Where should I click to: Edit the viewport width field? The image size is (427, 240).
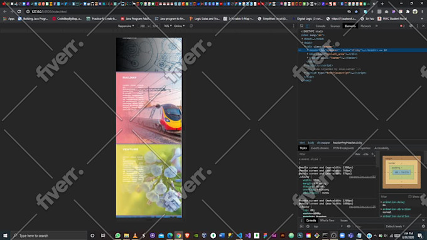(x=143, y=26)
